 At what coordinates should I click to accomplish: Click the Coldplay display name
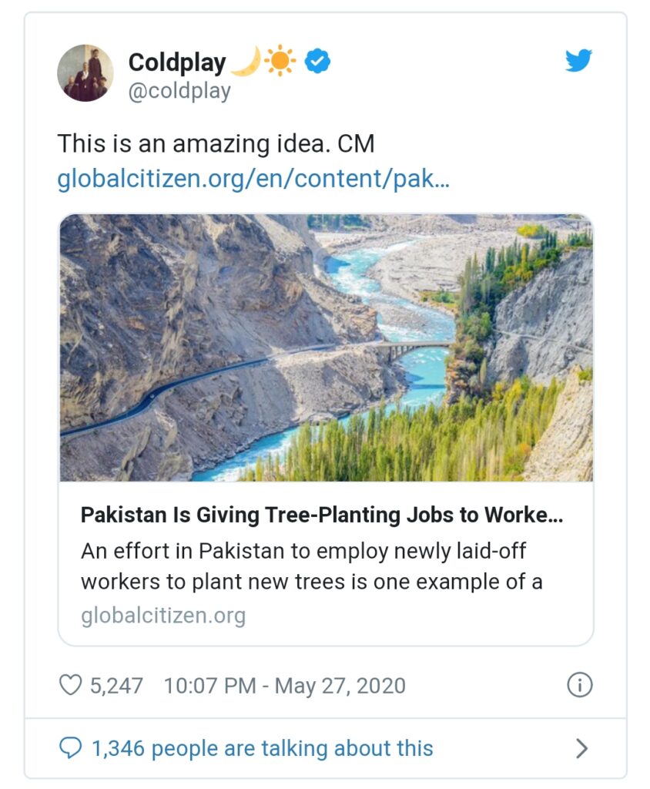pos(177,62)
